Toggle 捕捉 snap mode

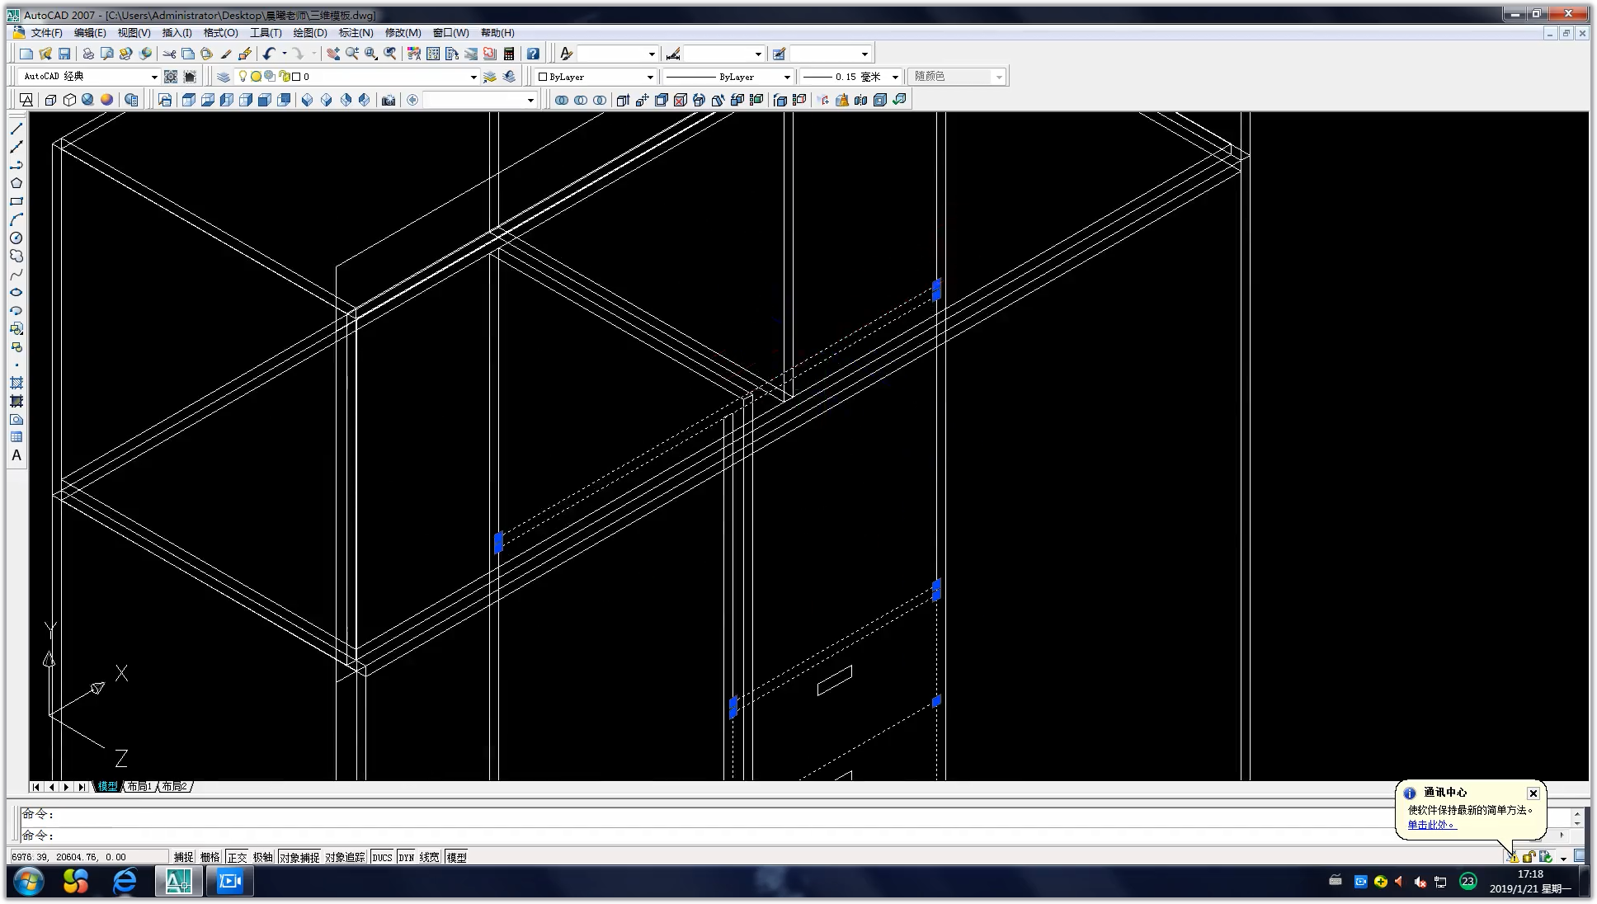tap(183, 857)
